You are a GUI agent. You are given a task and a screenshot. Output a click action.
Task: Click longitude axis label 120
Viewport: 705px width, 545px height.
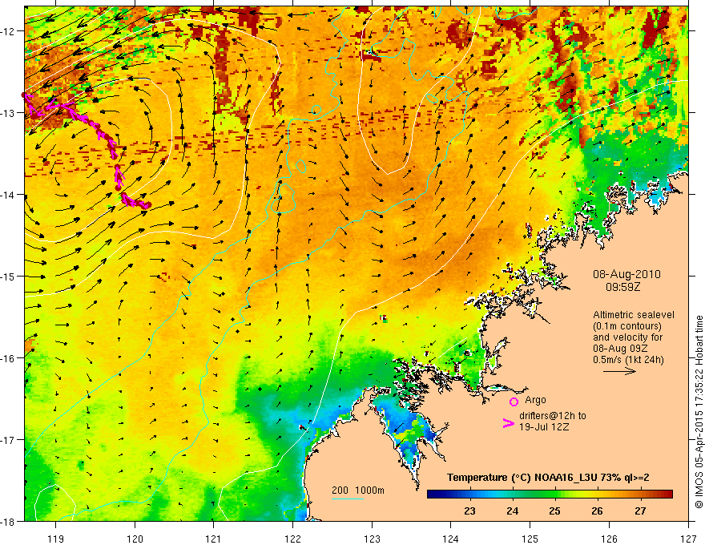click(x=135, y=539)
